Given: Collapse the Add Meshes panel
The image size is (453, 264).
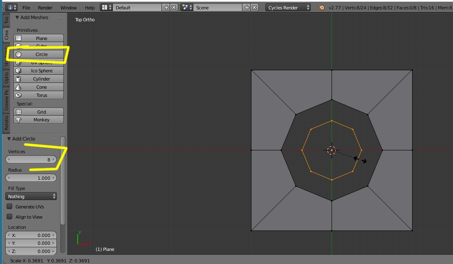Looking at the screenshot, I should click(17, 18).
